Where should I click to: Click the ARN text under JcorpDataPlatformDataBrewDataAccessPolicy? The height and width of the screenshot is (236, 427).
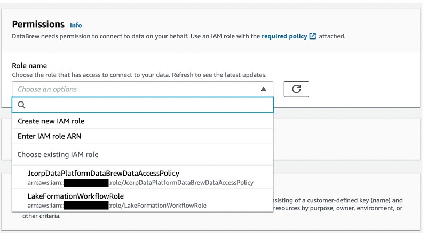tap(140, 183)
